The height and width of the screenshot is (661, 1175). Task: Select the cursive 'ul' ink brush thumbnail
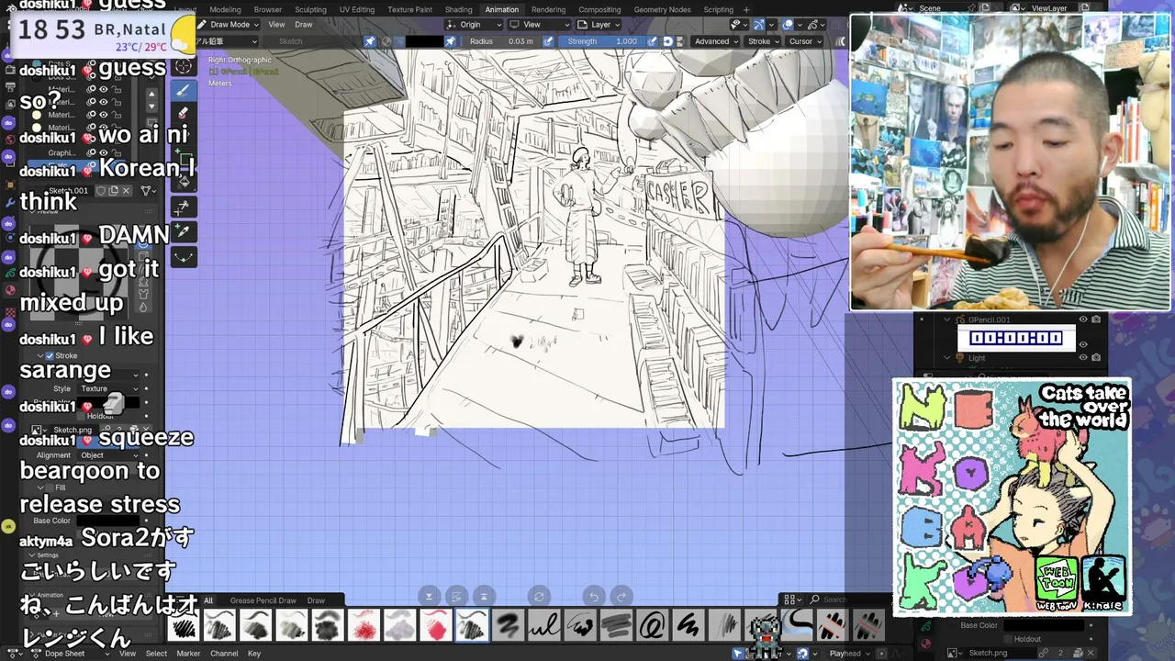coord(543,626)
